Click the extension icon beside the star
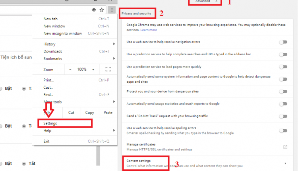 pos(94,10)
